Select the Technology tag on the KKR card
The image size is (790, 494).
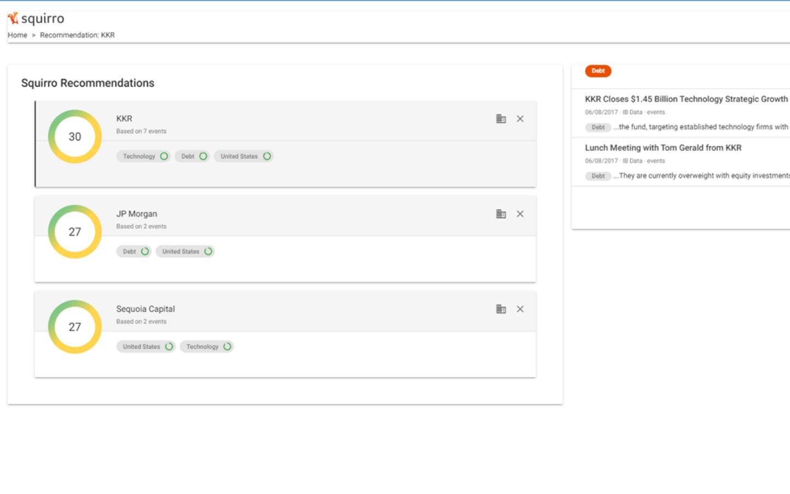[143, 156]
